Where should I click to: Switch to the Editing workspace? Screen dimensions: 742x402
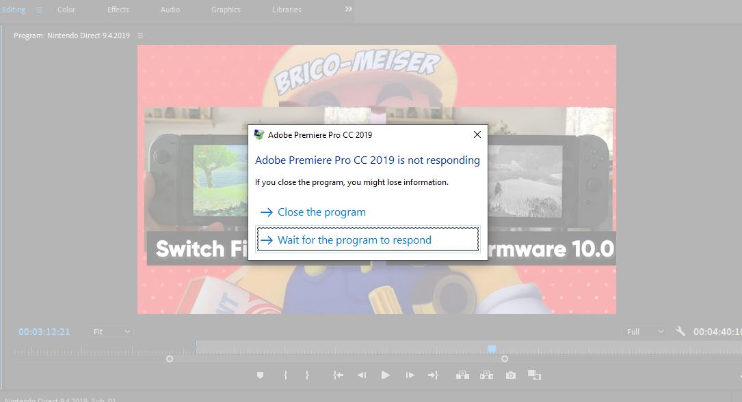pos(14,10)
